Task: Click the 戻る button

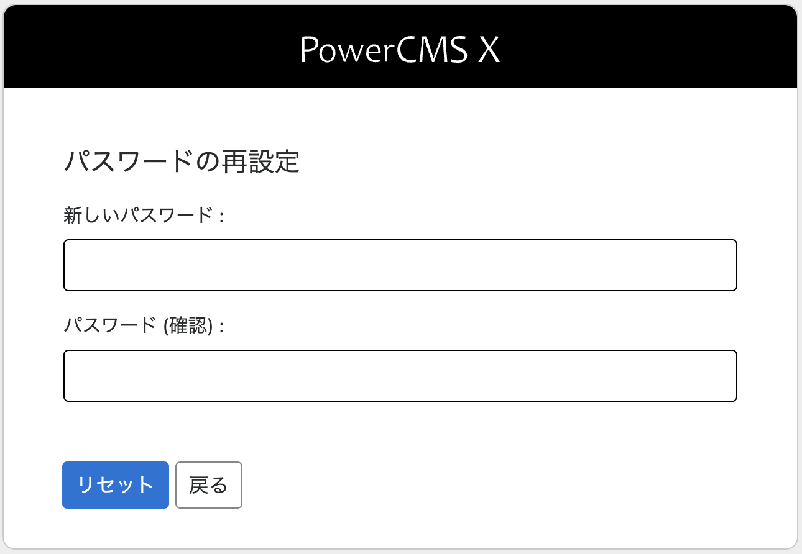Action: pyautogui.click(x=209, y=485)
